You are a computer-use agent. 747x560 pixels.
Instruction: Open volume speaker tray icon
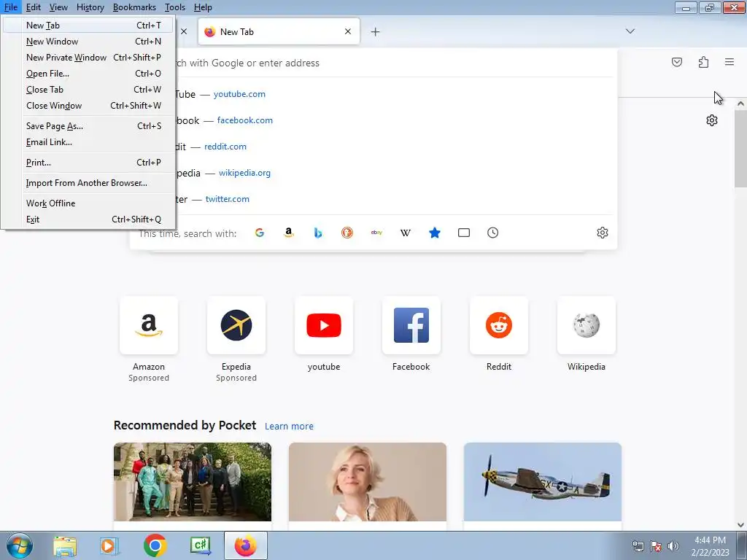[673, 546]
